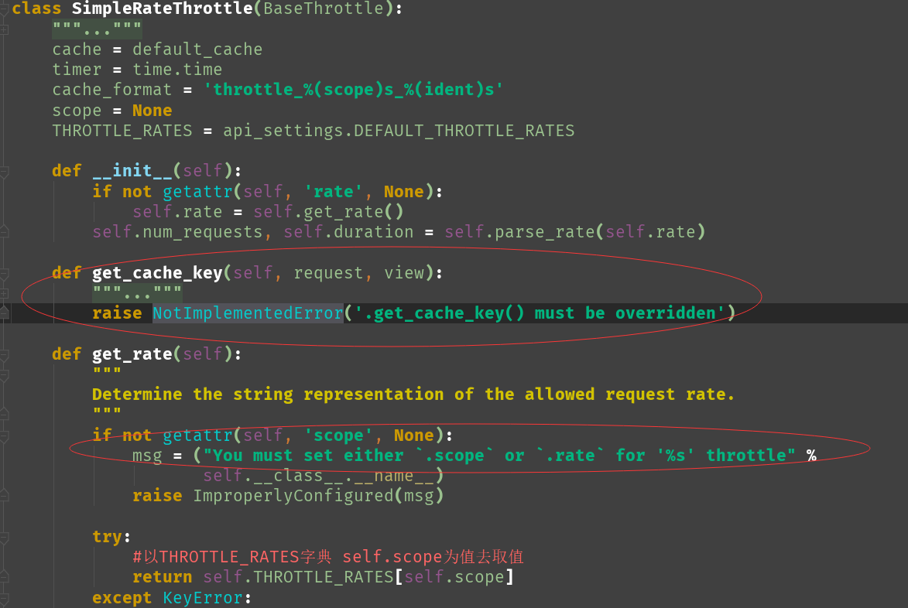Viewport: 908px width, 608px height.
Task: Collapse the 'if not getattr scope' block fold
Action: 4,436
